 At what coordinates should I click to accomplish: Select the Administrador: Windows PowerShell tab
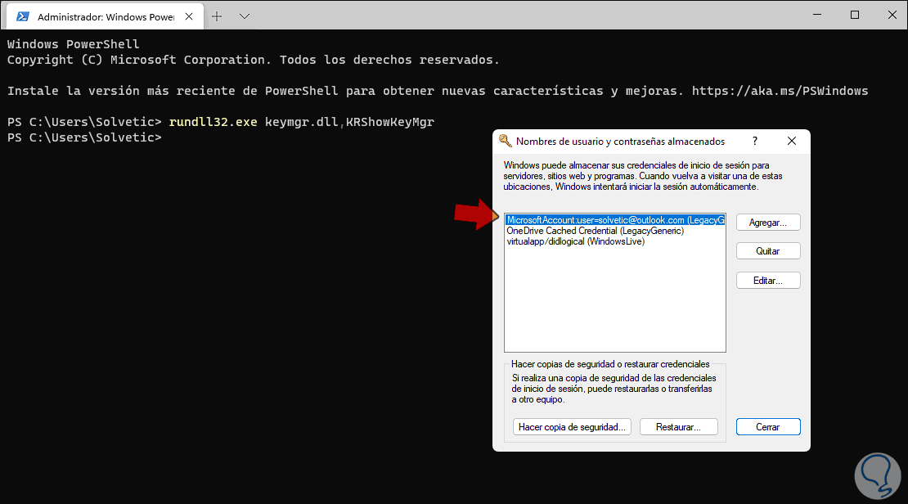[105, 17]
